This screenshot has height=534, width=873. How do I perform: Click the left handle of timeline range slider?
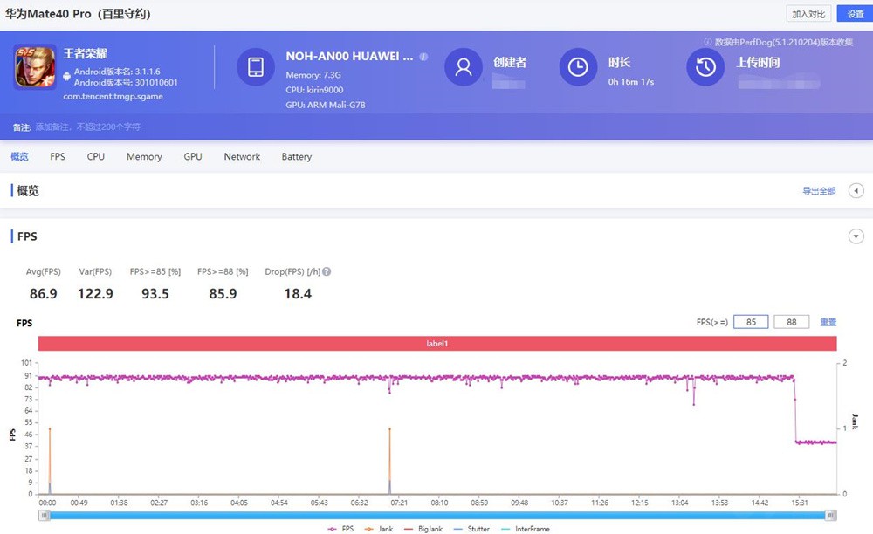(x=45, y=516)
